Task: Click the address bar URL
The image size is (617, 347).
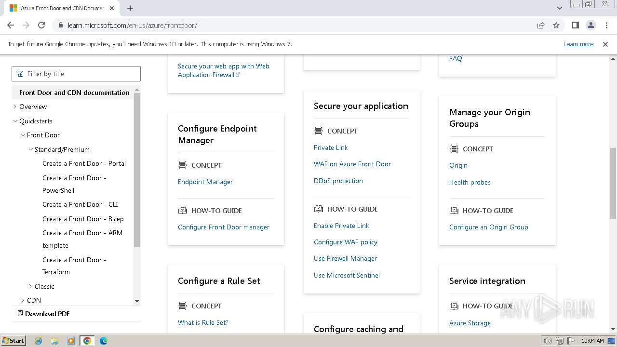Action: pos(133,25)
